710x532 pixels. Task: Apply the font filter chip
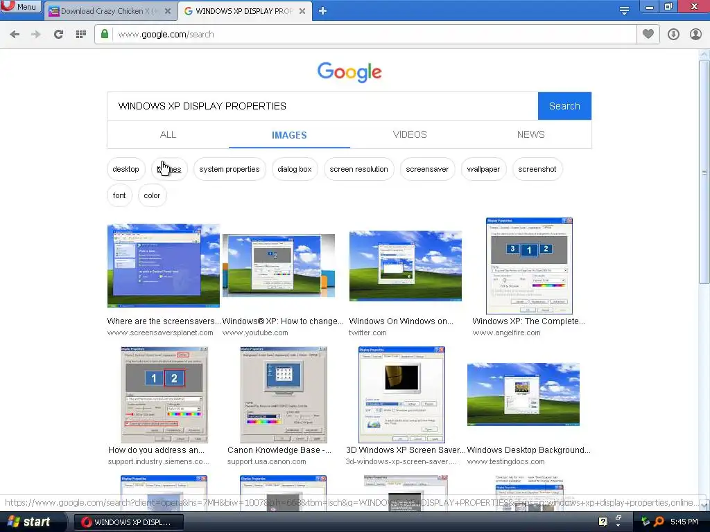click(119, 195)
